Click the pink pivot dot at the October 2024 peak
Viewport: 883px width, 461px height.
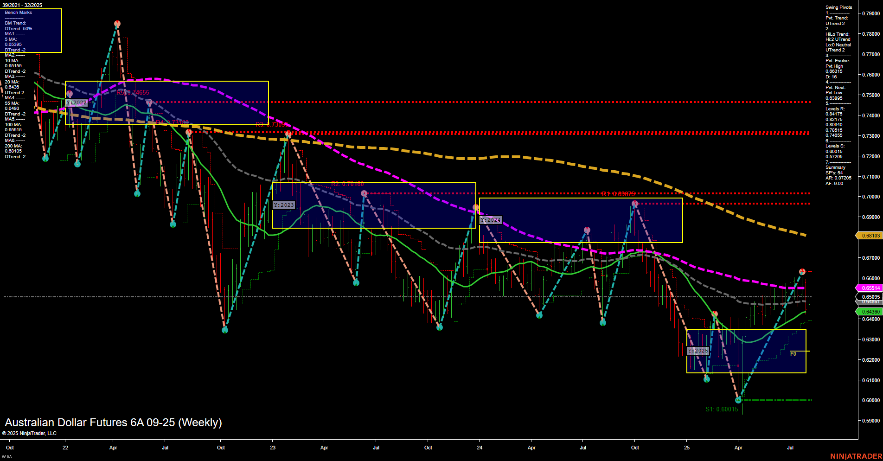click(x=634, y=203)
